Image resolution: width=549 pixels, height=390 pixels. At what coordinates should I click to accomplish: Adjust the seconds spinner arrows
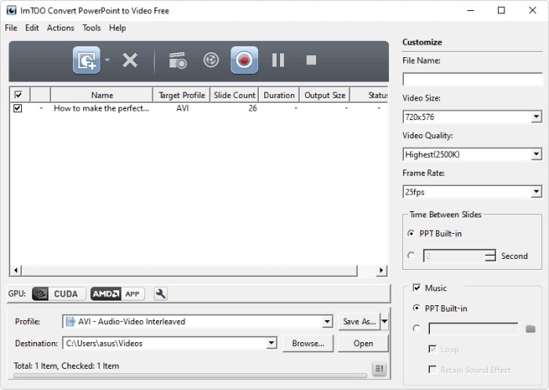[x=490, y=256]
